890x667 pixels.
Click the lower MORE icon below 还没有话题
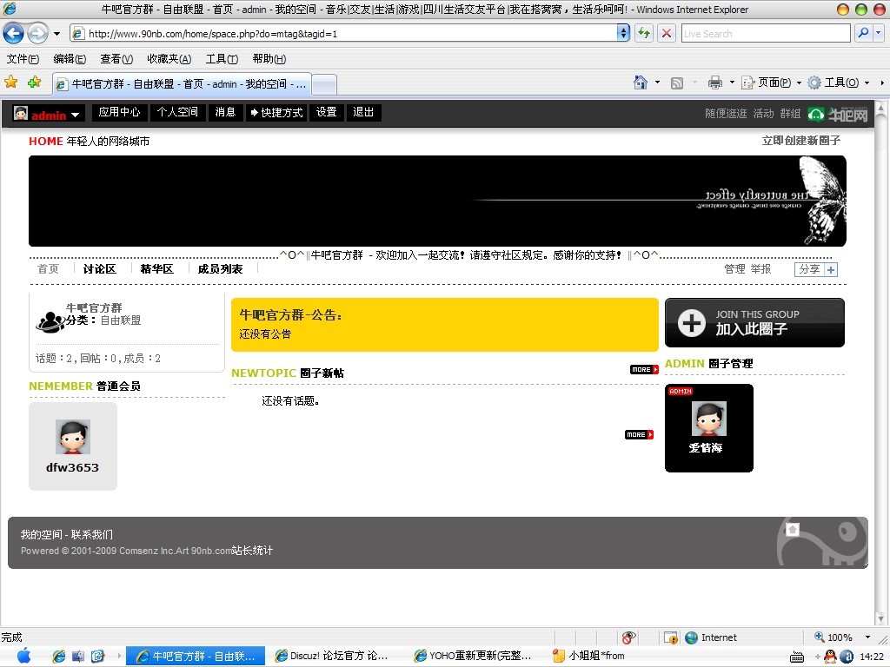[639, 434]
